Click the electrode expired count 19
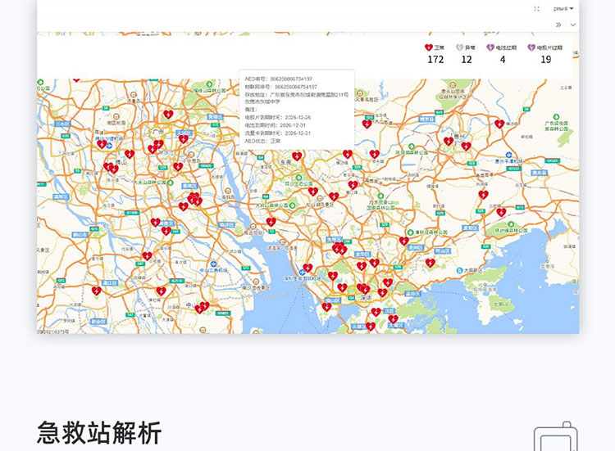615x451 pixels. point(545,60)
